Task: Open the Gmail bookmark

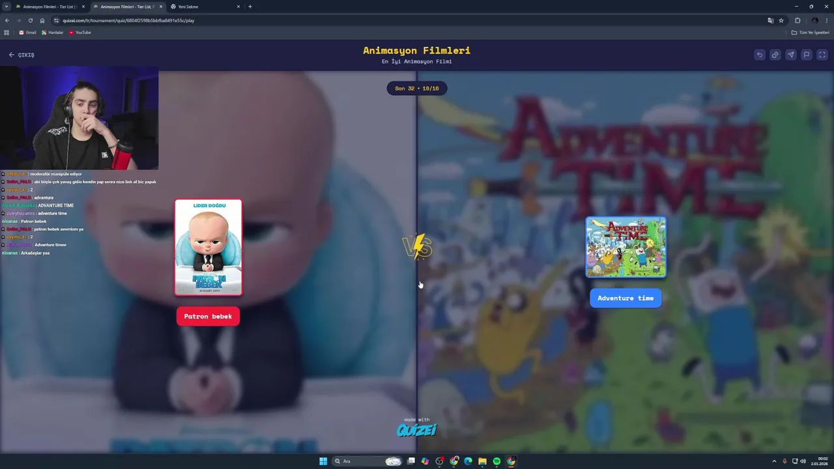Action: point(27,33)
